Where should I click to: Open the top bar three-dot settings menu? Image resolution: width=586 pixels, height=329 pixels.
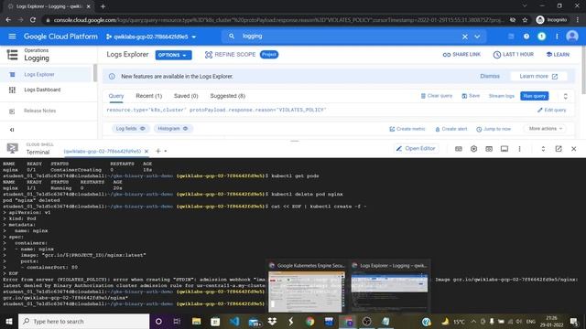point(557,37)
